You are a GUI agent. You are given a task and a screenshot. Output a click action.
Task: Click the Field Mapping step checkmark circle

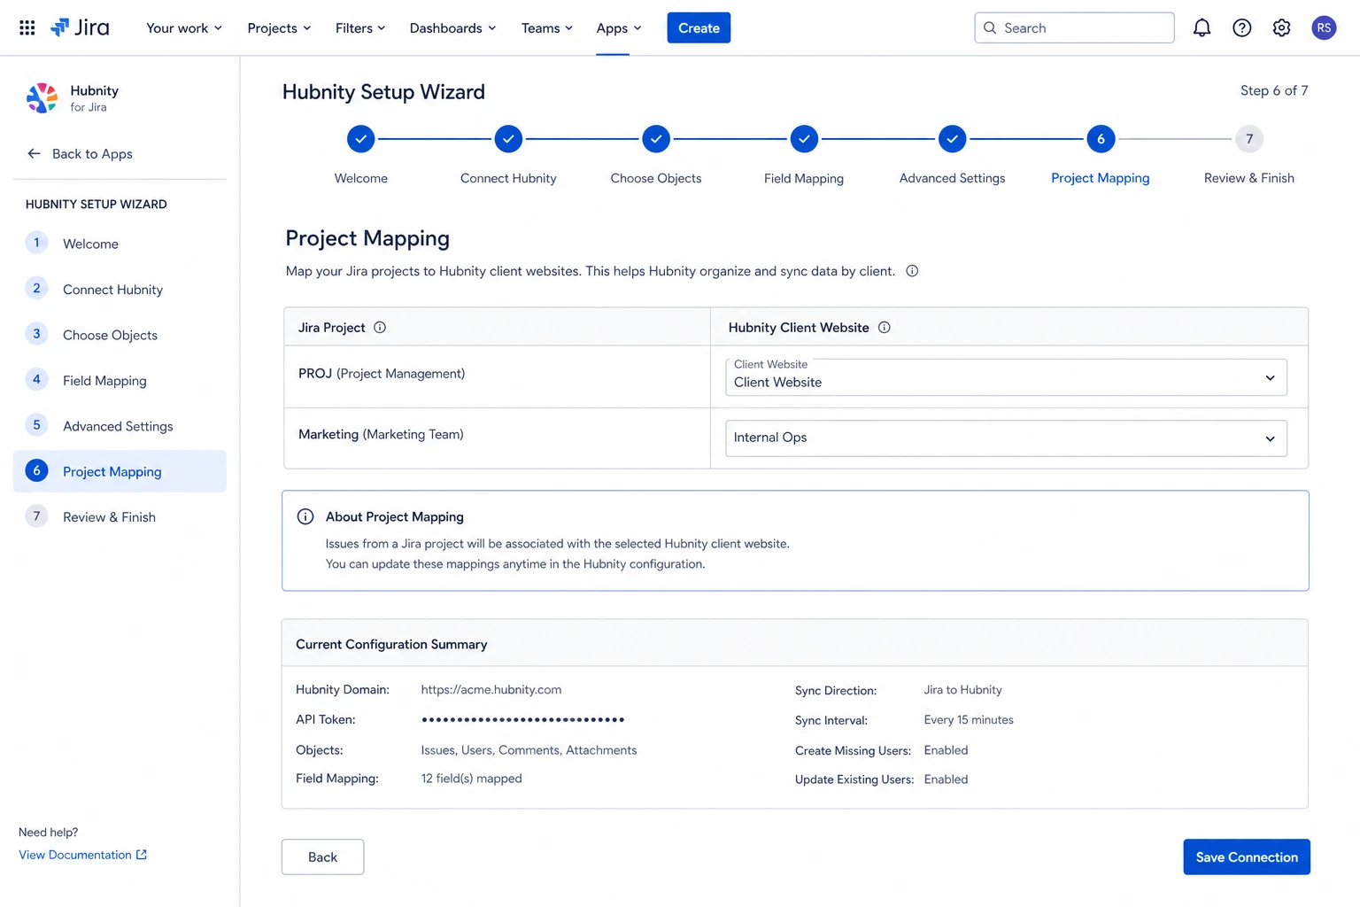coord(804,139)
